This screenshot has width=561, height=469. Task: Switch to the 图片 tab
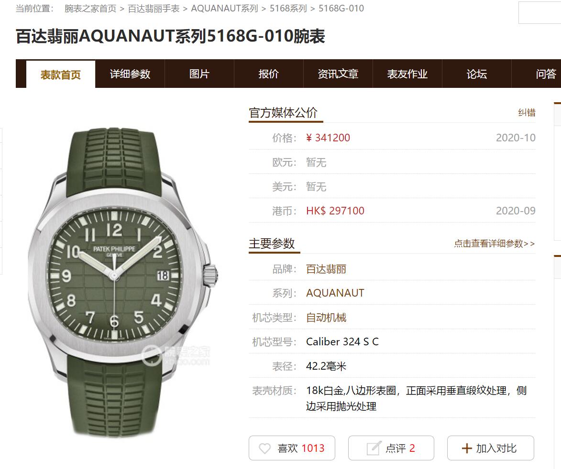pos(199,74)
